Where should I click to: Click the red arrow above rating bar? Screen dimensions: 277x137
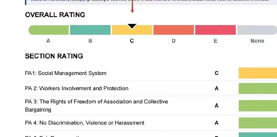click(x=132, y=7)
